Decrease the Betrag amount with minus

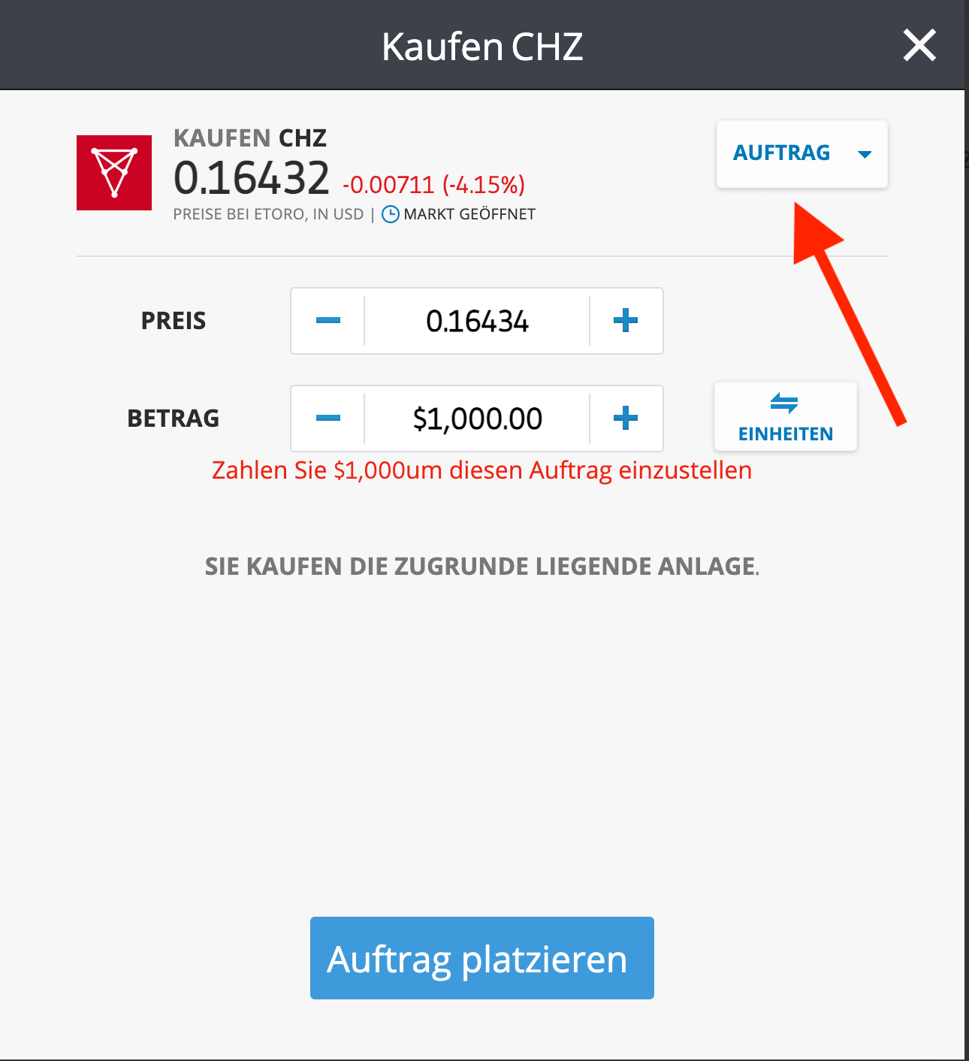click(328, 419)
